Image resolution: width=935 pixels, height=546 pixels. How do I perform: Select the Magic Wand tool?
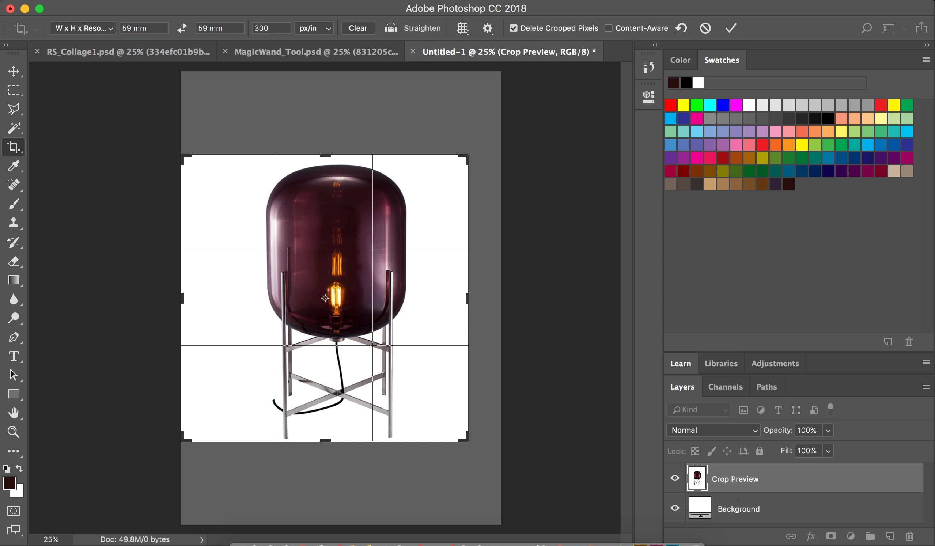[x=14, y=128]
